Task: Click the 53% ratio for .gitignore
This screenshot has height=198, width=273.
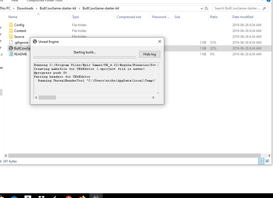Action: coord(213,43)
